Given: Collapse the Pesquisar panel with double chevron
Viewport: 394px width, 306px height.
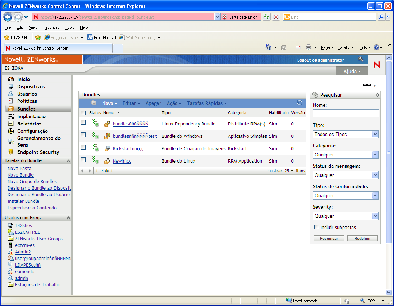Looking at the screenshot, I should pyautogui.click(x=377, y=95).
